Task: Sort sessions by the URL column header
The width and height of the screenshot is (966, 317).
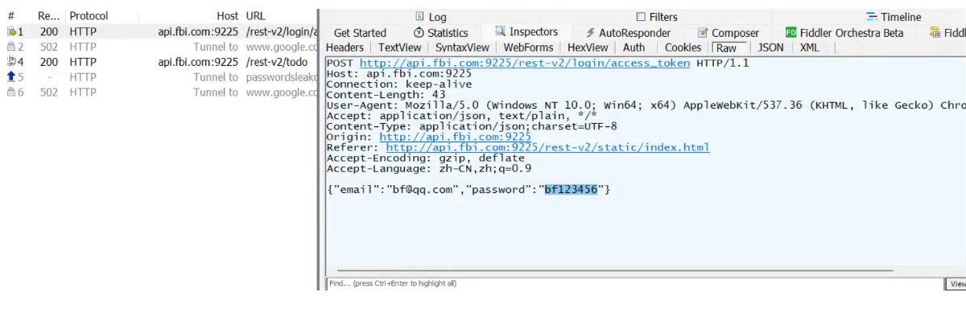Action: 256,16
